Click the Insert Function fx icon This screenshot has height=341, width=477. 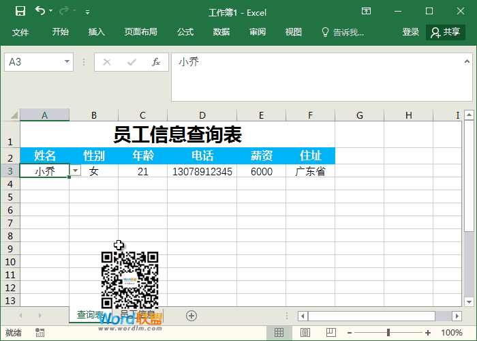tap(156, 63)
